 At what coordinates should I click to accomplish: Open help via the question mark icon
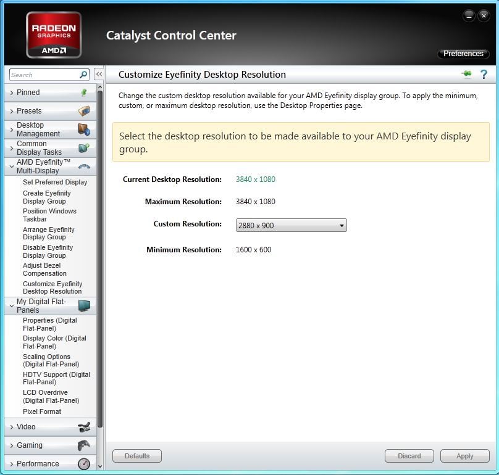click(484, 75)
